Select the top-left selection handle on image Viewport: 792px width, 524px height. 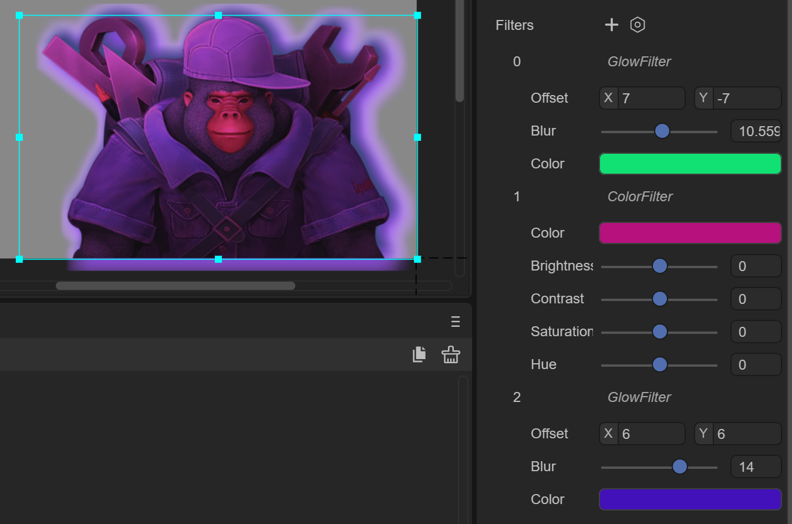19,15
